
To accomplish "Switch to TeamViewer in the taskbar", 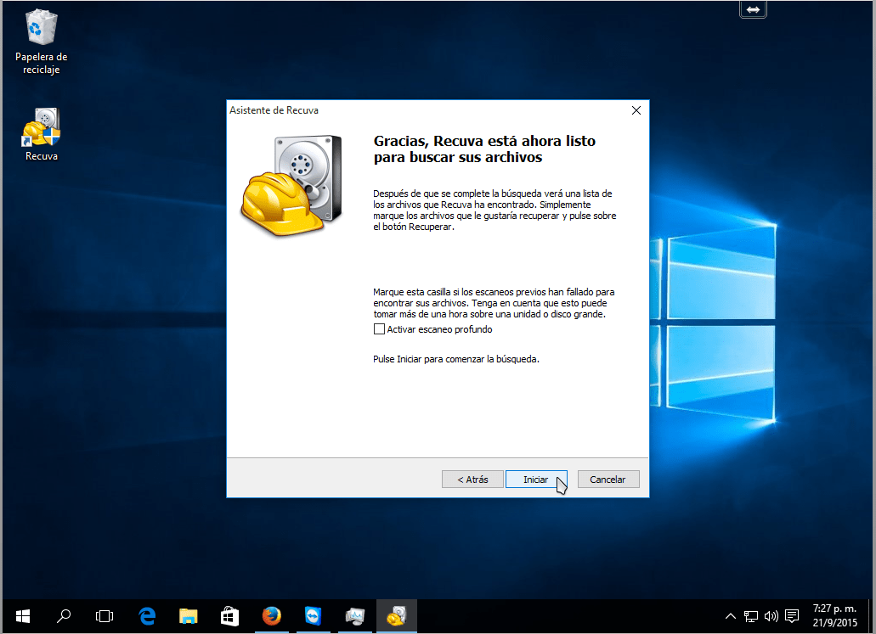I will coord(314,616).
